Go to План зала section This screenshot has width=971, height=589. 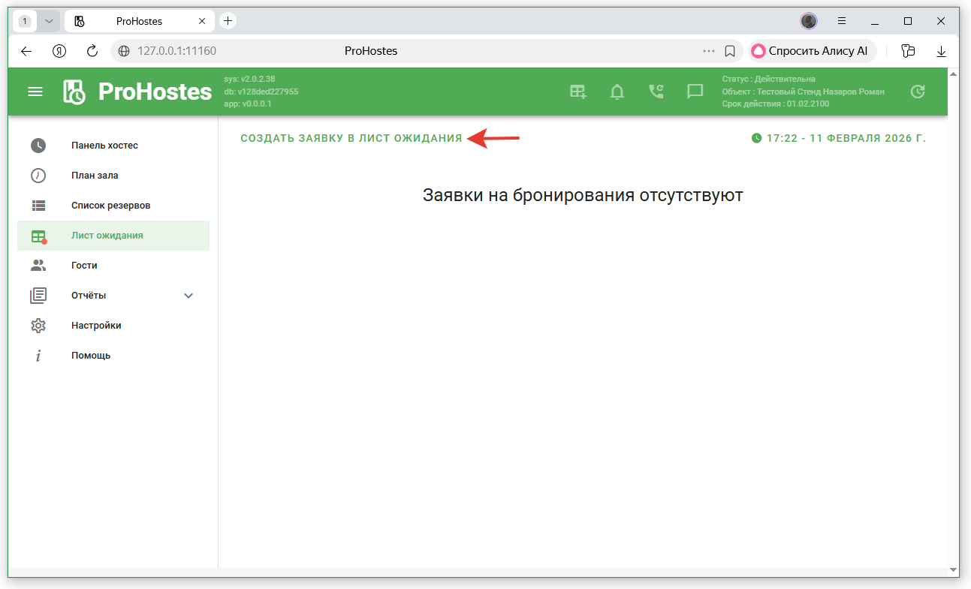tap(95, 176)
